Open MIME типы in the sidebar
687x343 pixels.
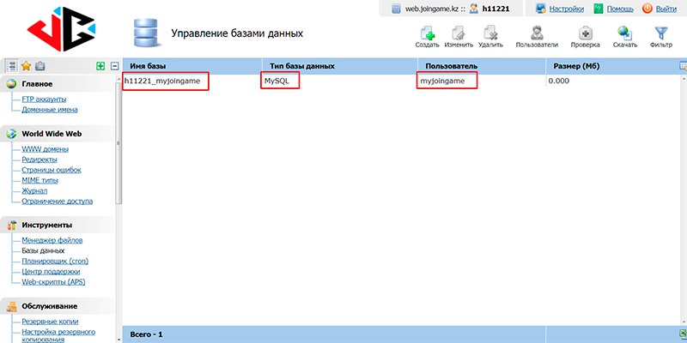[x=40, y=180]
